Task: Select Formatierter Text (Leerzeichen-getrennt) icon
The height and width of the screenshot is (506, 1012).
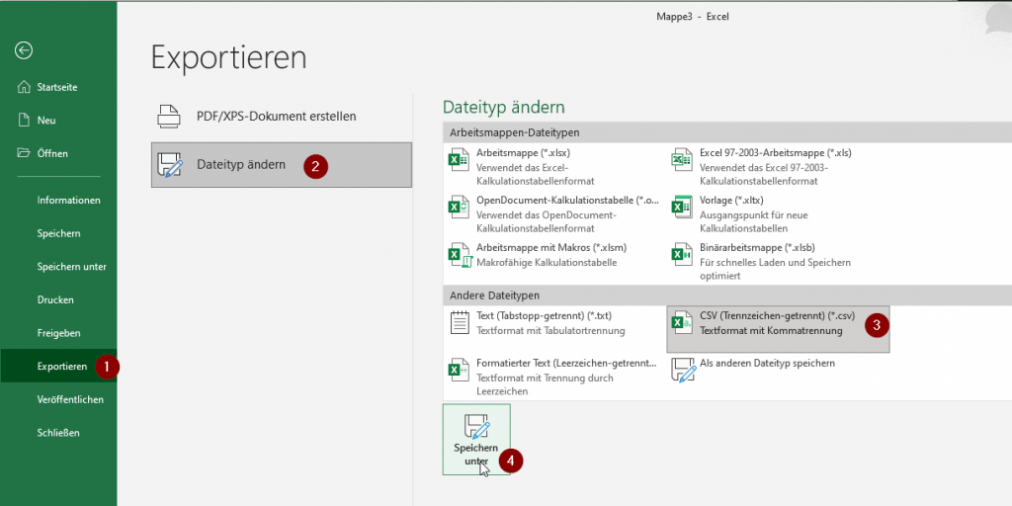Action: coord(460,370)
